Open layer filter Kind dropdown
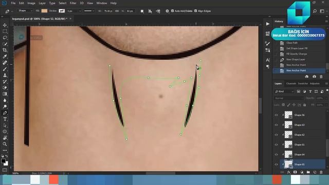The image size is (329, 185). click(x=284, y=91)
